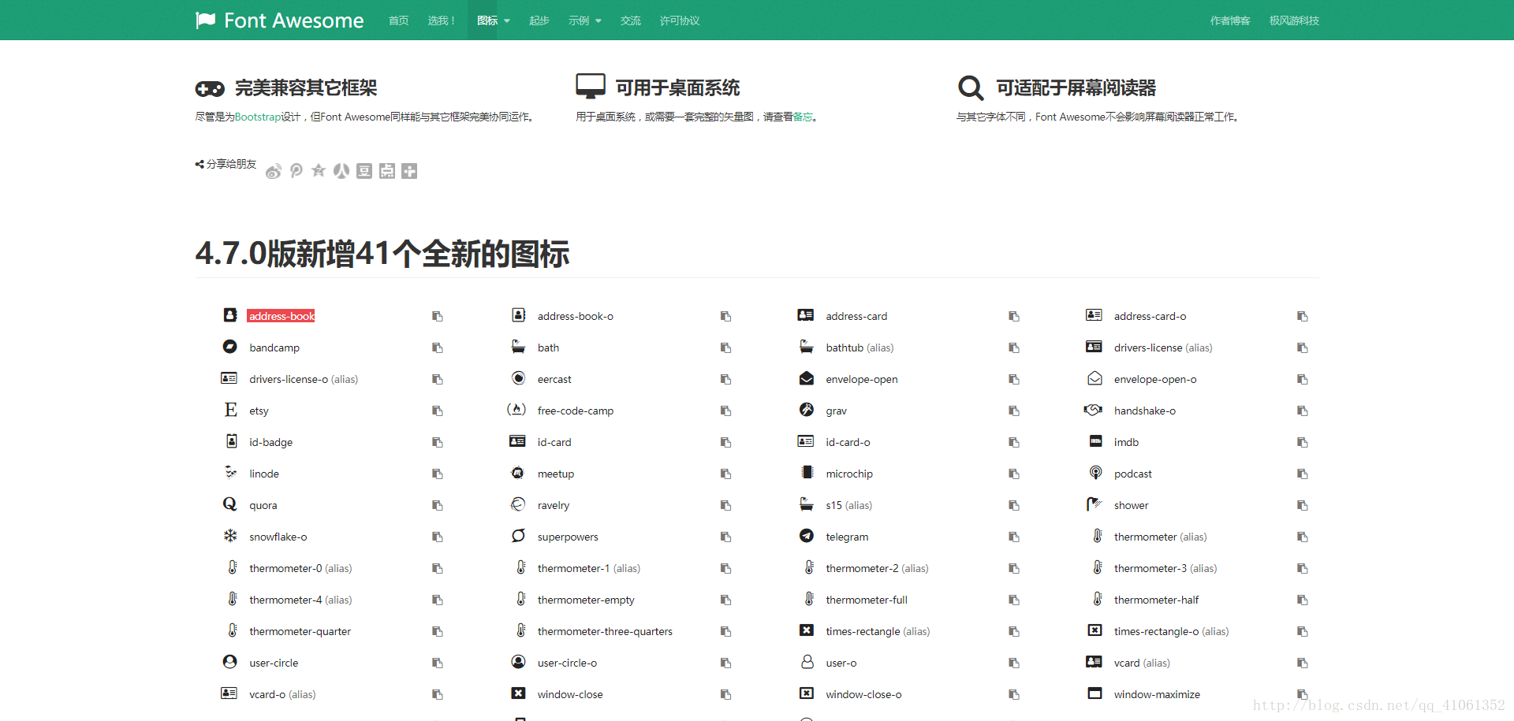This screenshot has height=721, width=1514.
Task: Click the star favorite share icon
Action: click(319, 171)
